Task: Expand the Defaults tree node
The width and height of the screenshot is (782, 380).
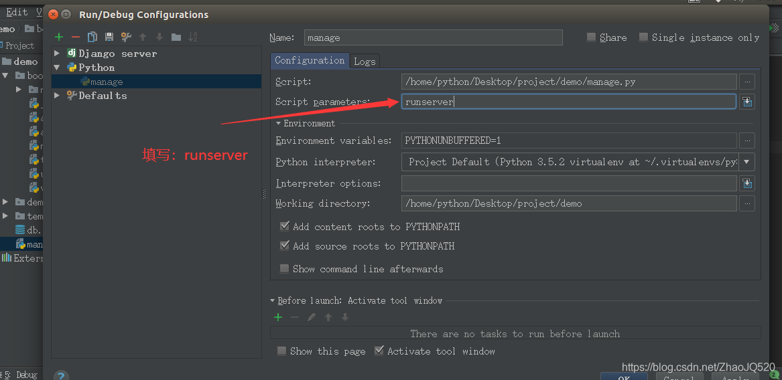Action: tap(58, 95)
